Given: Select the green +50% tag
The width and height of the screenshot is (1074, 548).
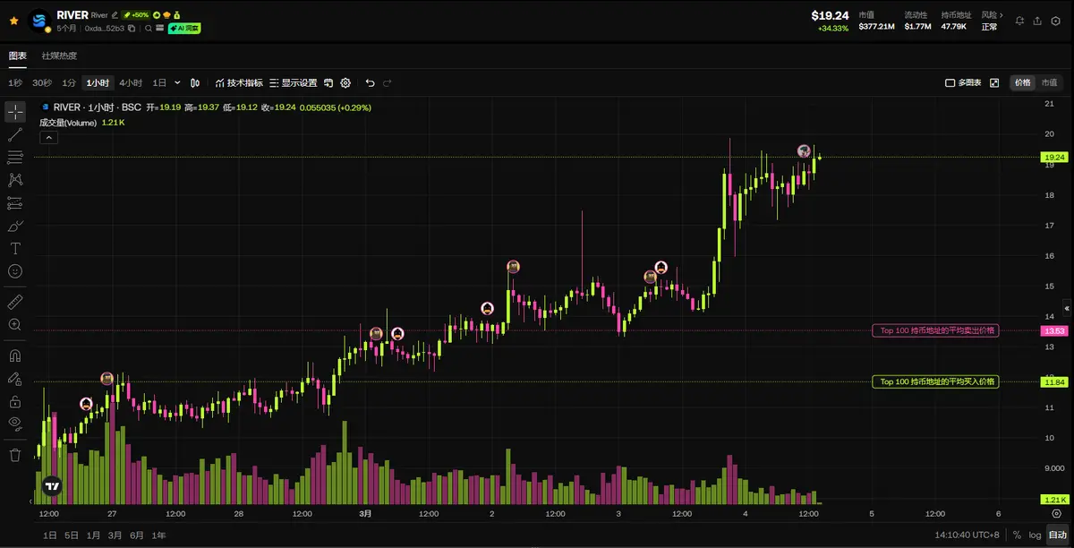Looking at the screenshot, I should pyautogui.click(x=136, y=15).
